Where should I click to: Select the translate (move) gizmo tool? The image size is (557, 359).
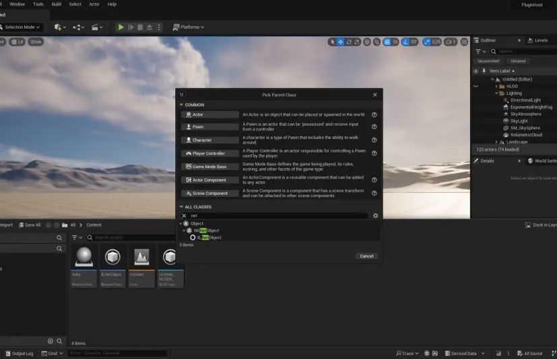(x=340, y=42)
